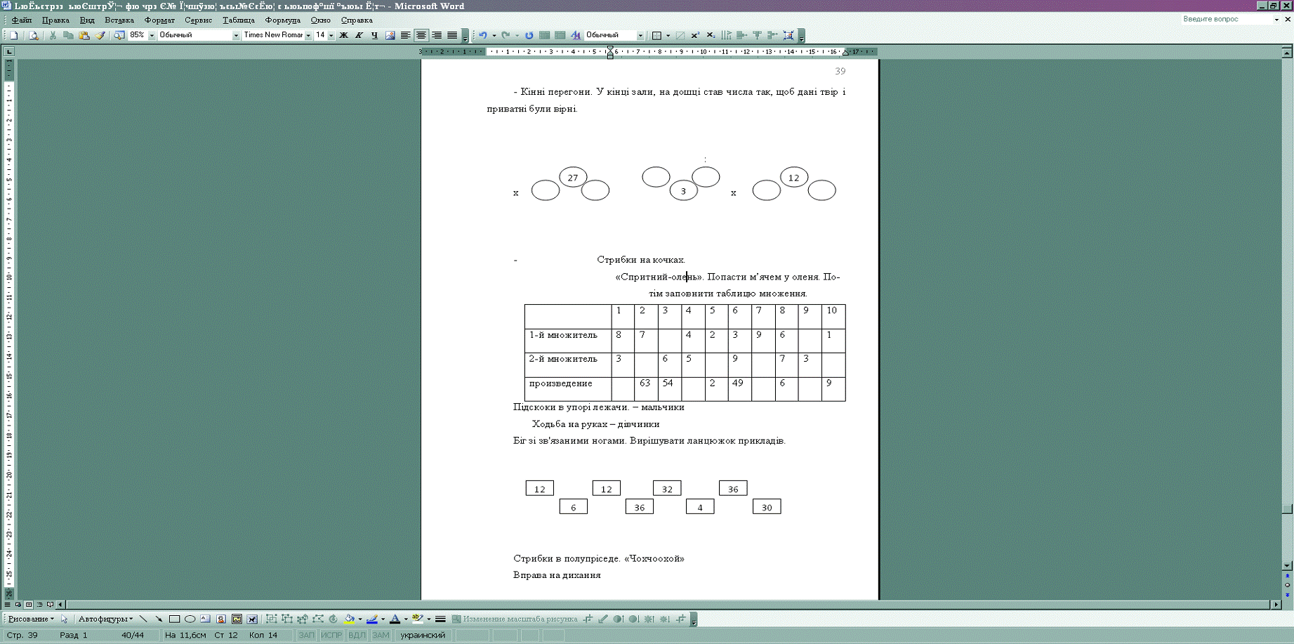Image resolution: width=1294 pixels, height=644 pixels.
Task: Click the Format Painter brush icon
Action: (100, 35)
